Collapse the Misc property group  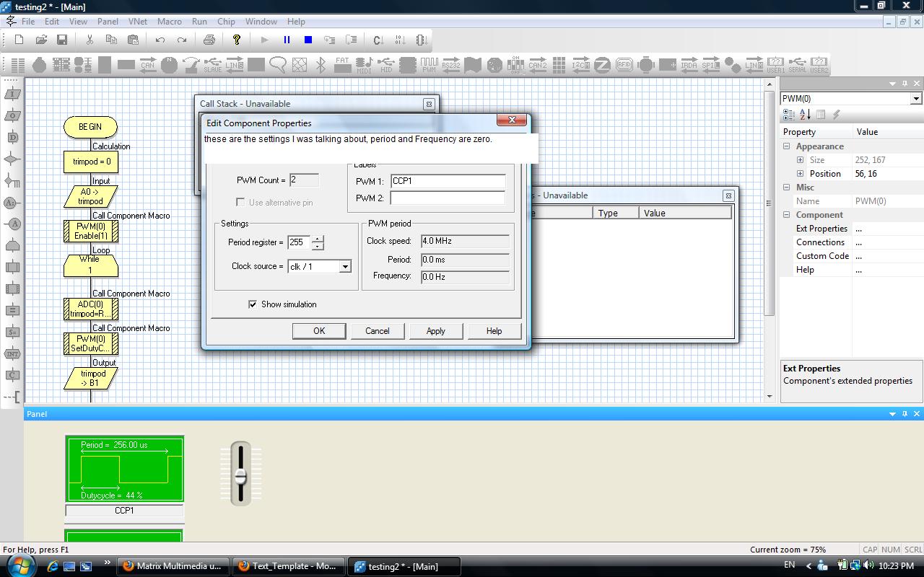click(x=787, y=188)
